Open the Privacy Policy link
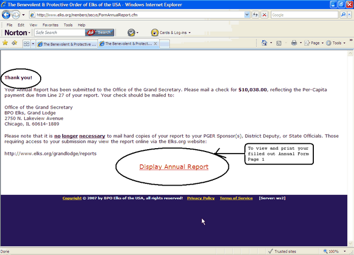 200,198
